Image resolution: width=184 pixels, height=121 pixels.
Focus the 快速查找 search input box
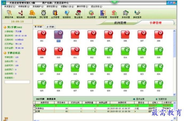17,82
